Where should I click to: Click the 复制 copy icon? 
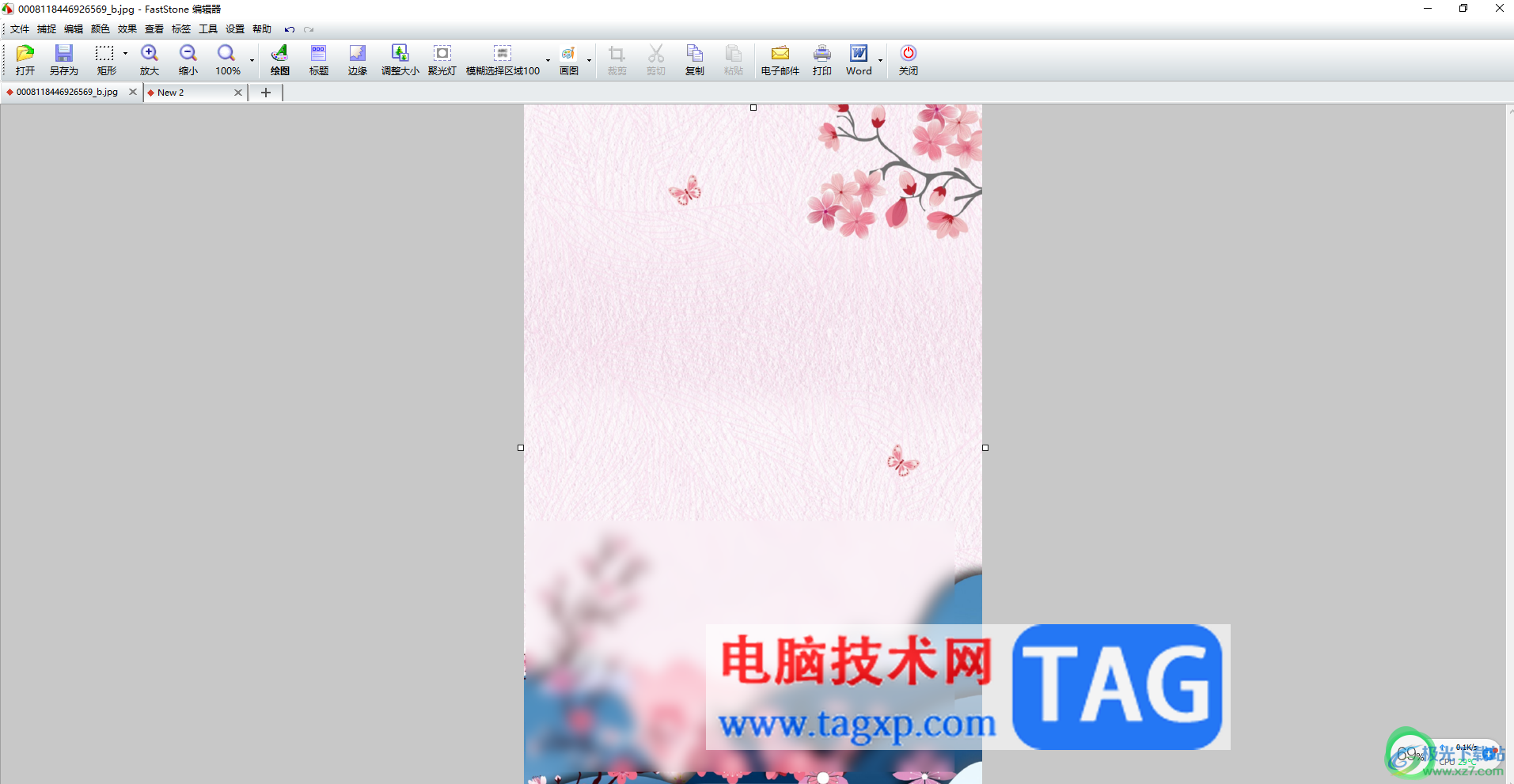pyautogui.click(x=695, y=60)
